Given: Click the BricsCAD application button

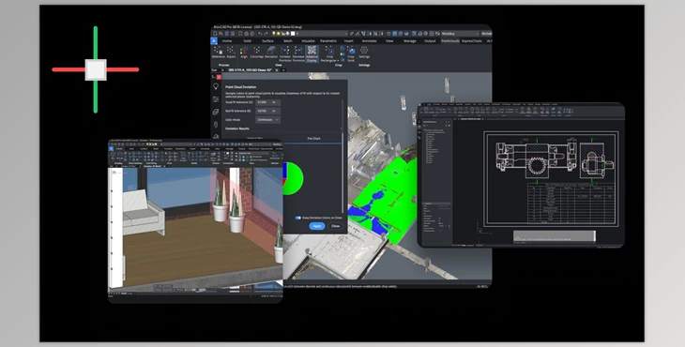Looking at the screenshot, I should pos(214,40).
